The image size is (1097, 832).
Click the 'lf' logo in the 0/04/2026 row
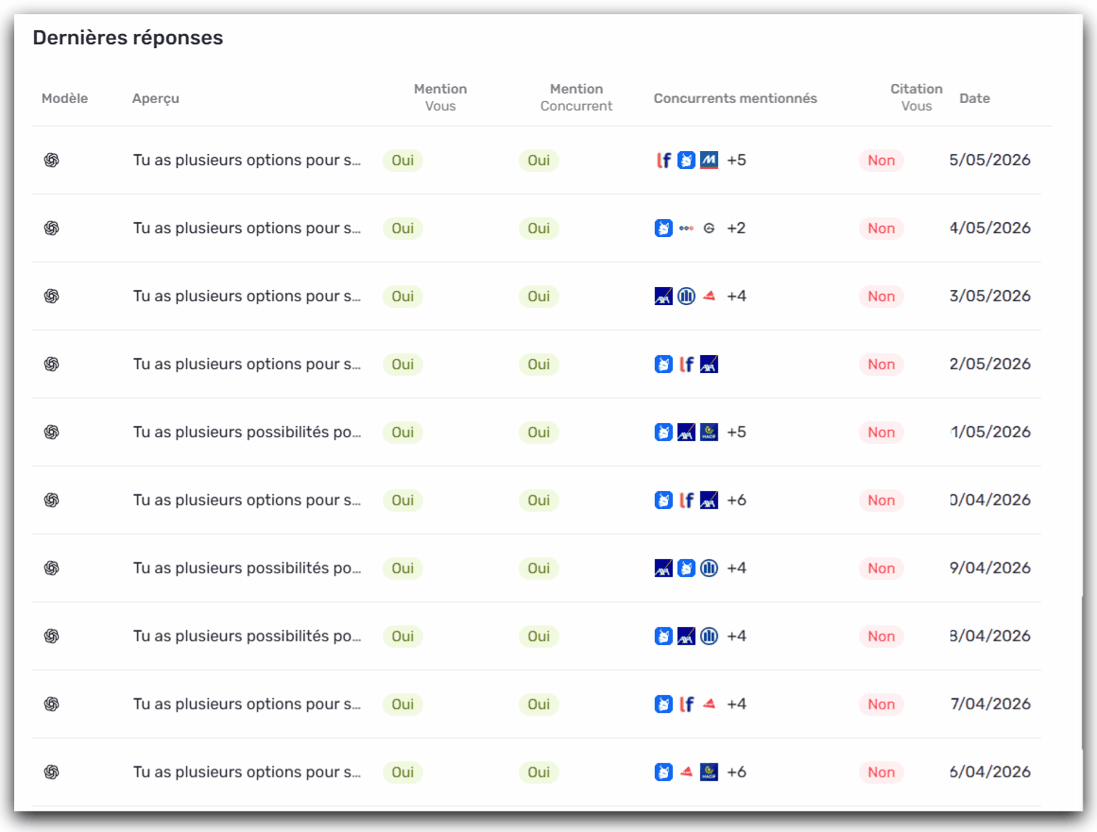coord(686,500)
